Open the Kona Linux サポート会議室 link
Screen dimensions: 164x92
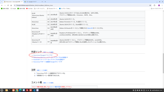(48, 62)
